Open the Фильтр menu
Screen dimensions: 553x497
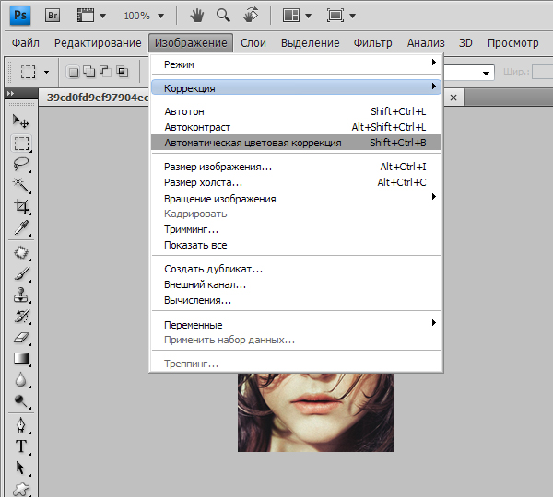[x=372, y=43]
